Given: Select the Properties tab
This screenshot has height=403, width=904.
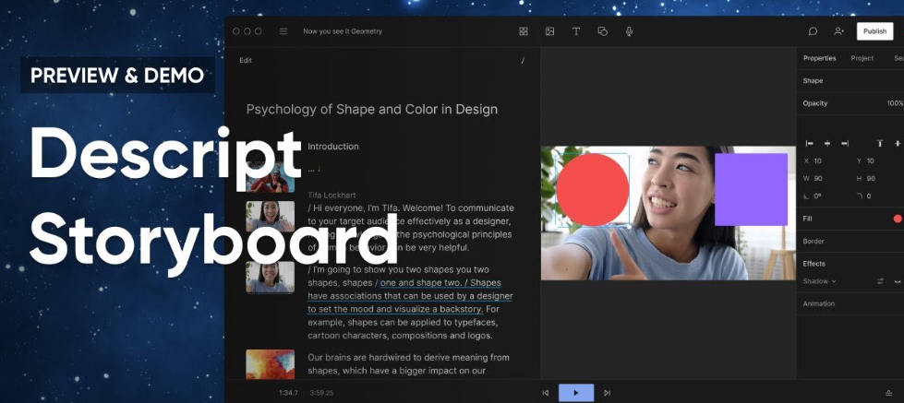Looking at the screenshot, I should tap(819, 58).
